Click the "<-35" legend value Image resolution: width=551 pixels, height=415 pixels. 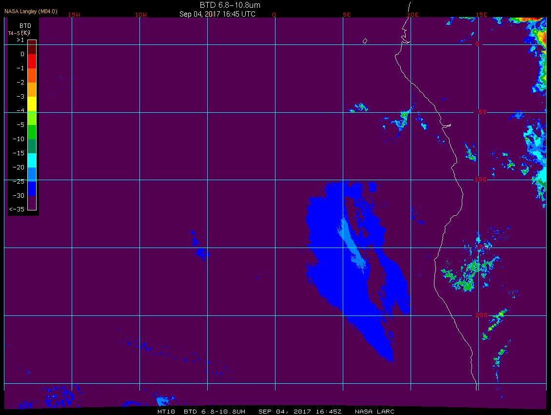(17, 209)
